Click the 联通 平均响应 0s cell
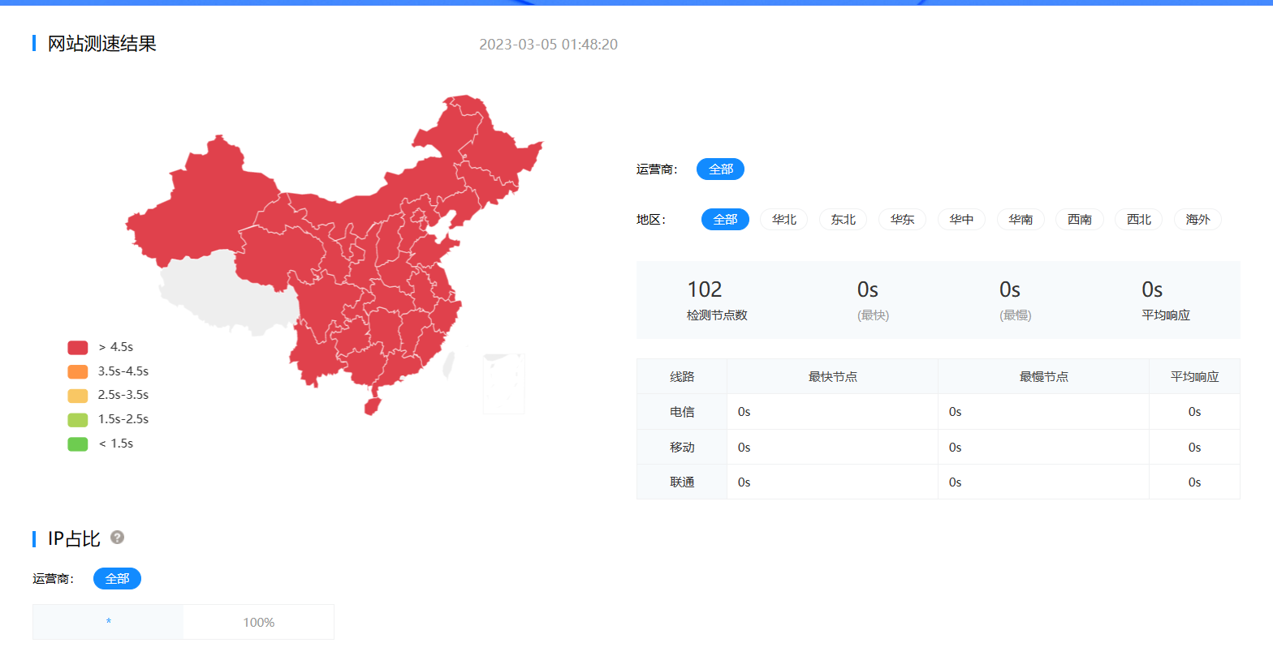This screenshot has width=1273, height=660. coord(1194,482)
